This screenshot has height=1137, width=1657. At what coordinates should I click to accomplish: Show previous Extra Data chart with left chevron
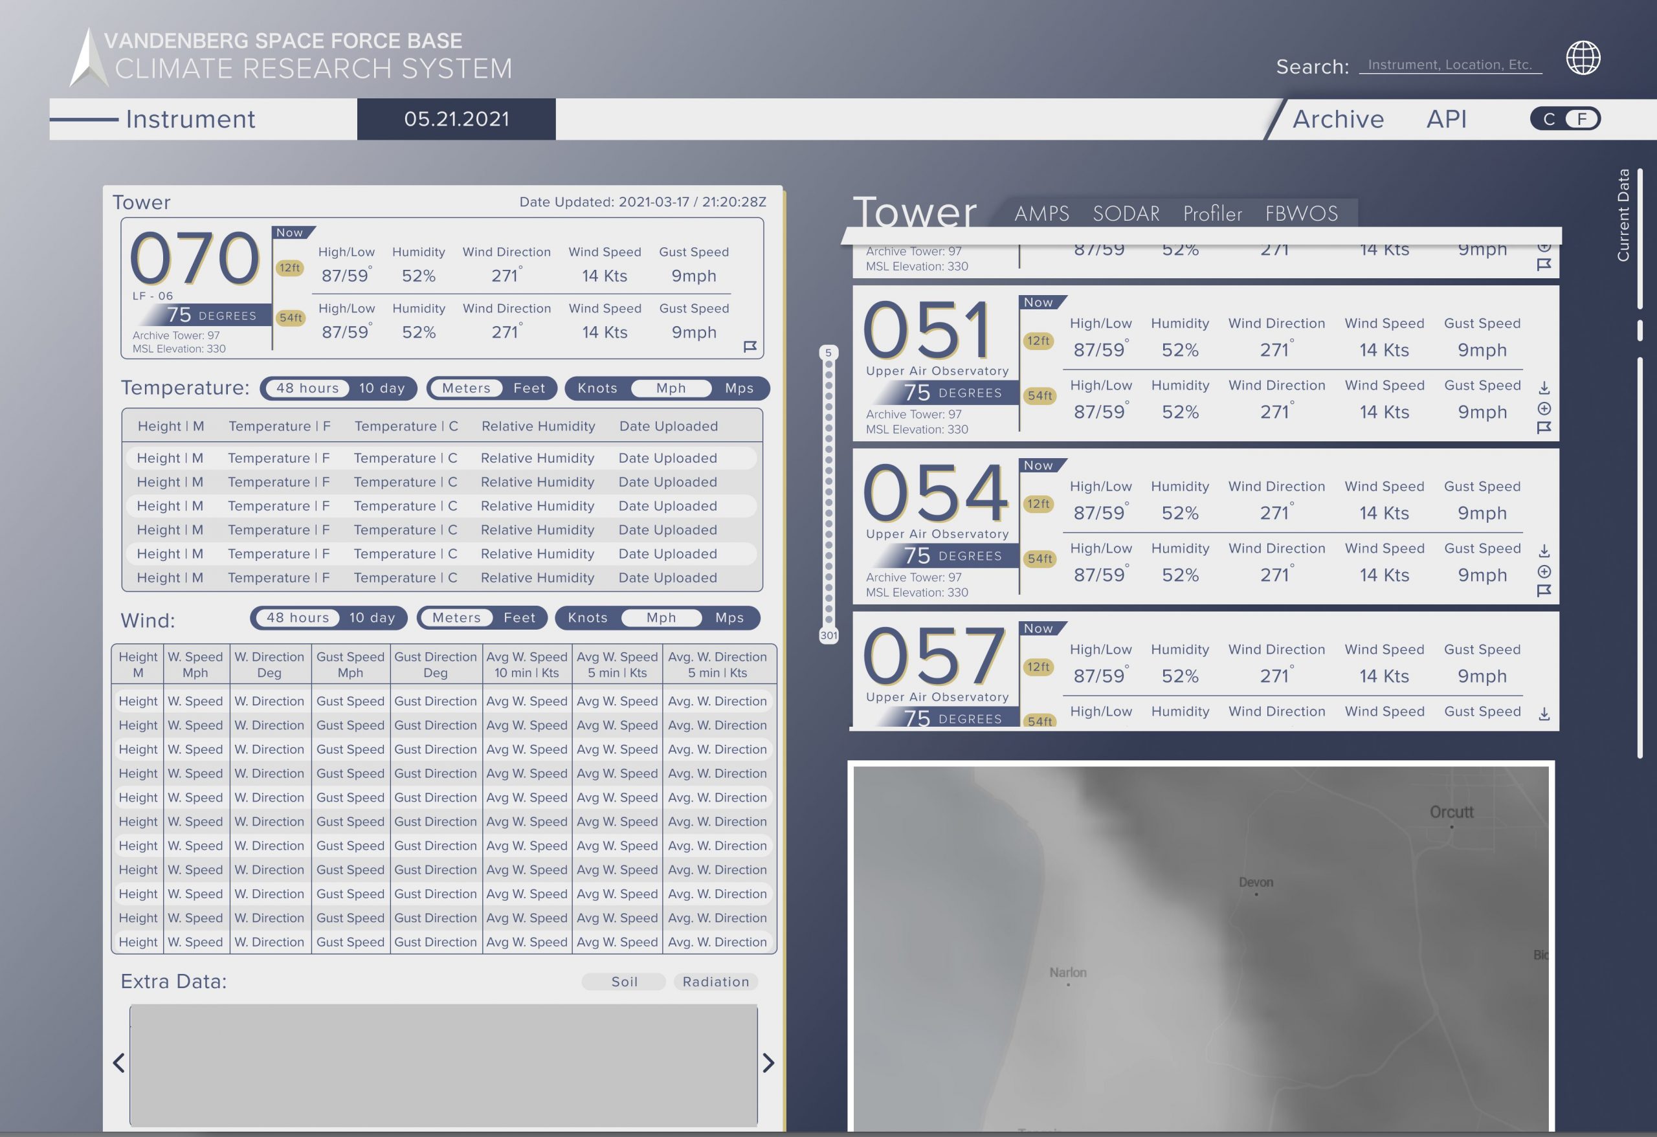[119, 1063]
